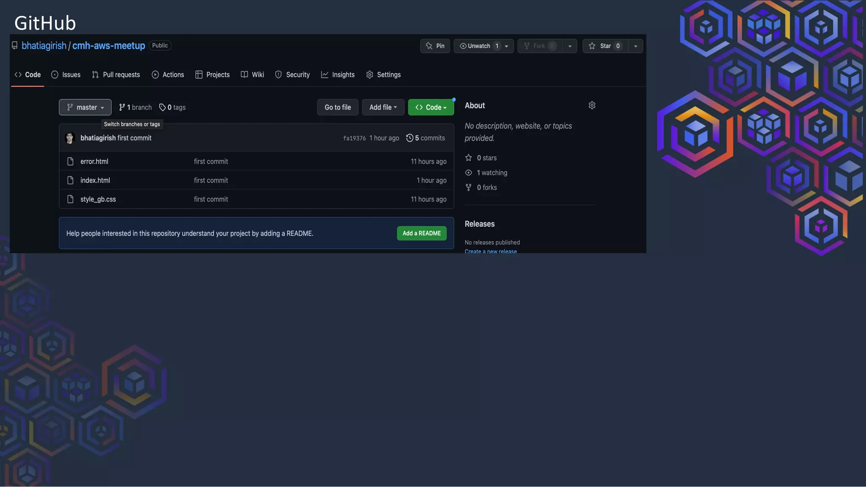Switch to the Code tab
This screenshot has width=866, height=487.
pos(27,75)
